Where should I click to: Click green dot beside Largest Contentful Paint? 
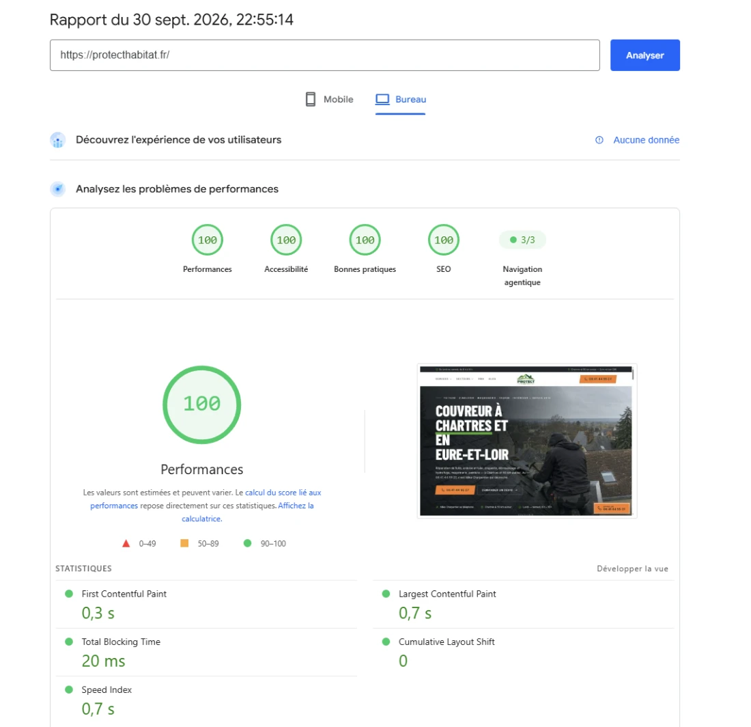pos(386,594)
